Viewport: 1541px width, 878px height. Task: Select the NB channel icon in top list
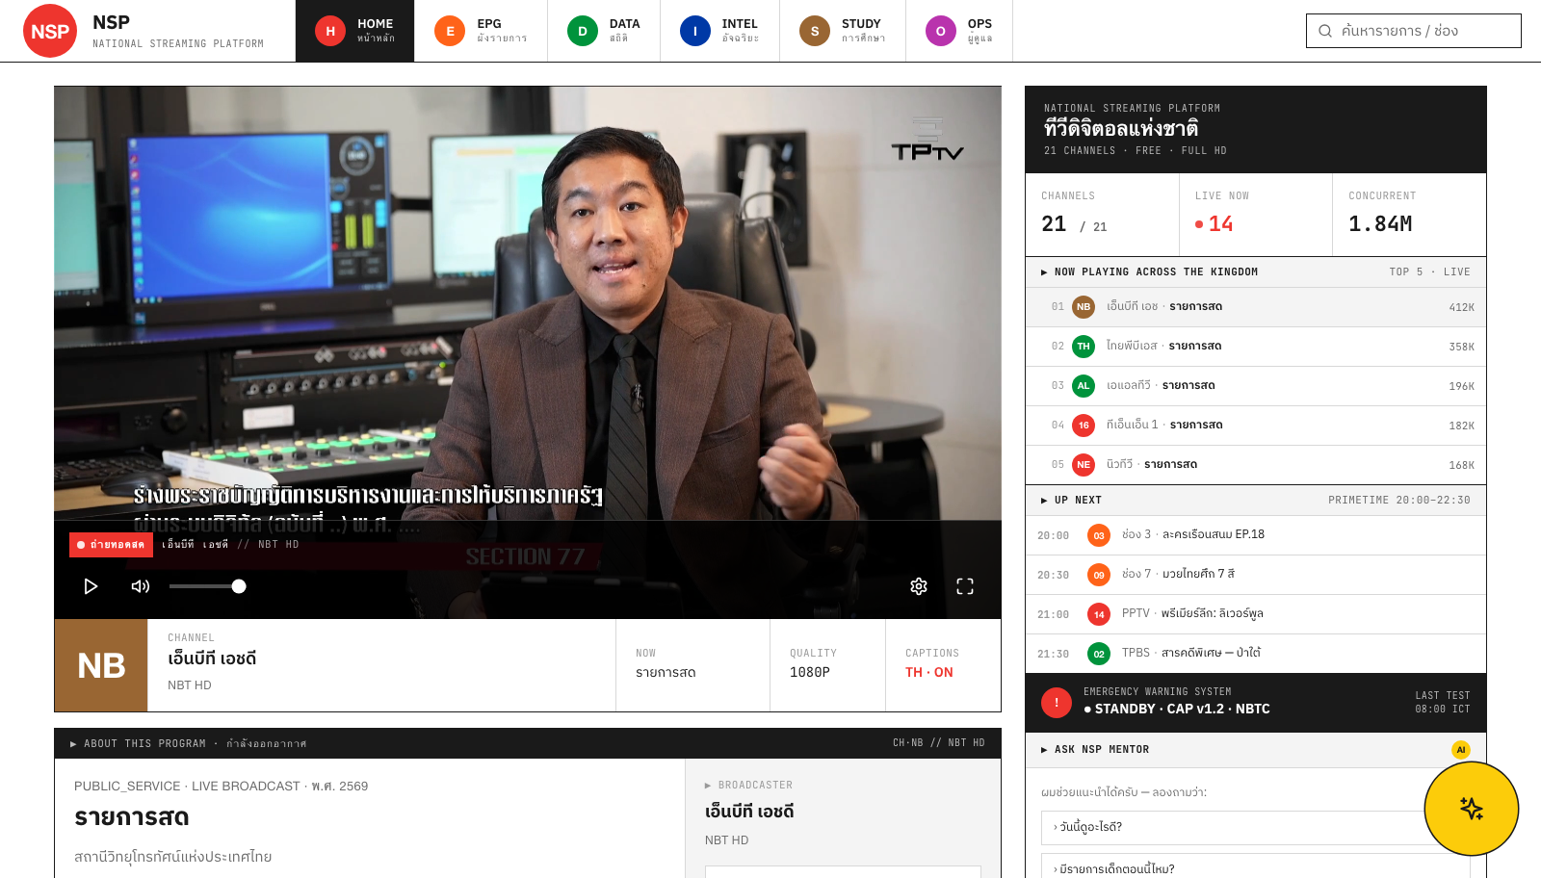1084,307
